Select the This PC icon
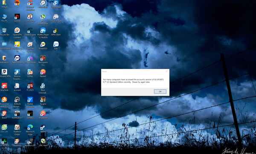The width and height of the screenshot is (256, 154). point(4,18)
